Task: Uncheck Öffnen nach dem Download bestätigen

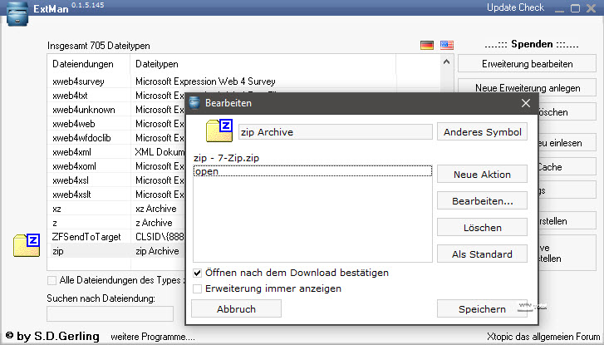Action: (197, 273)
